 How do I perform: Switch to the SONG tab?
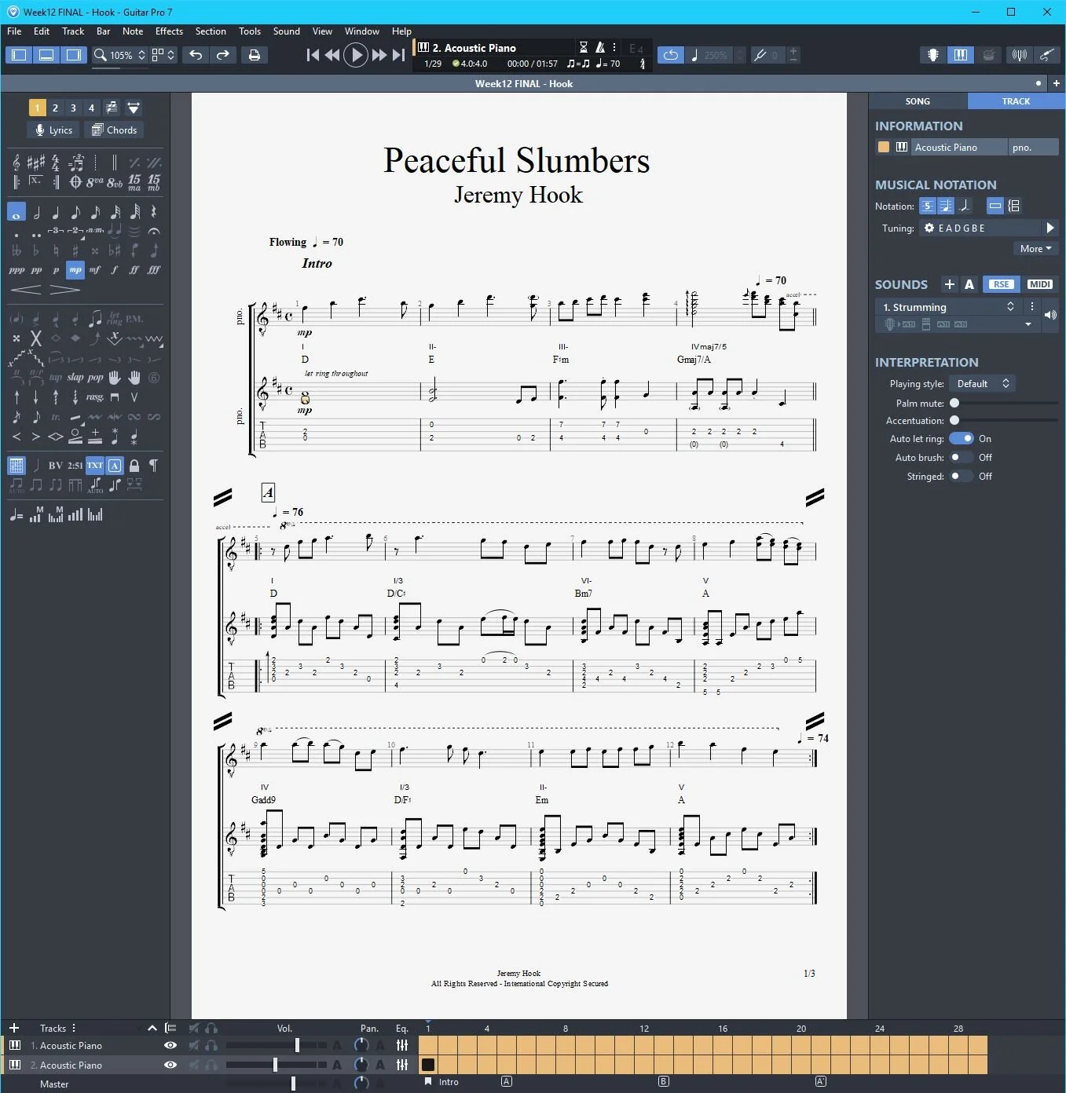click(918, 101)
